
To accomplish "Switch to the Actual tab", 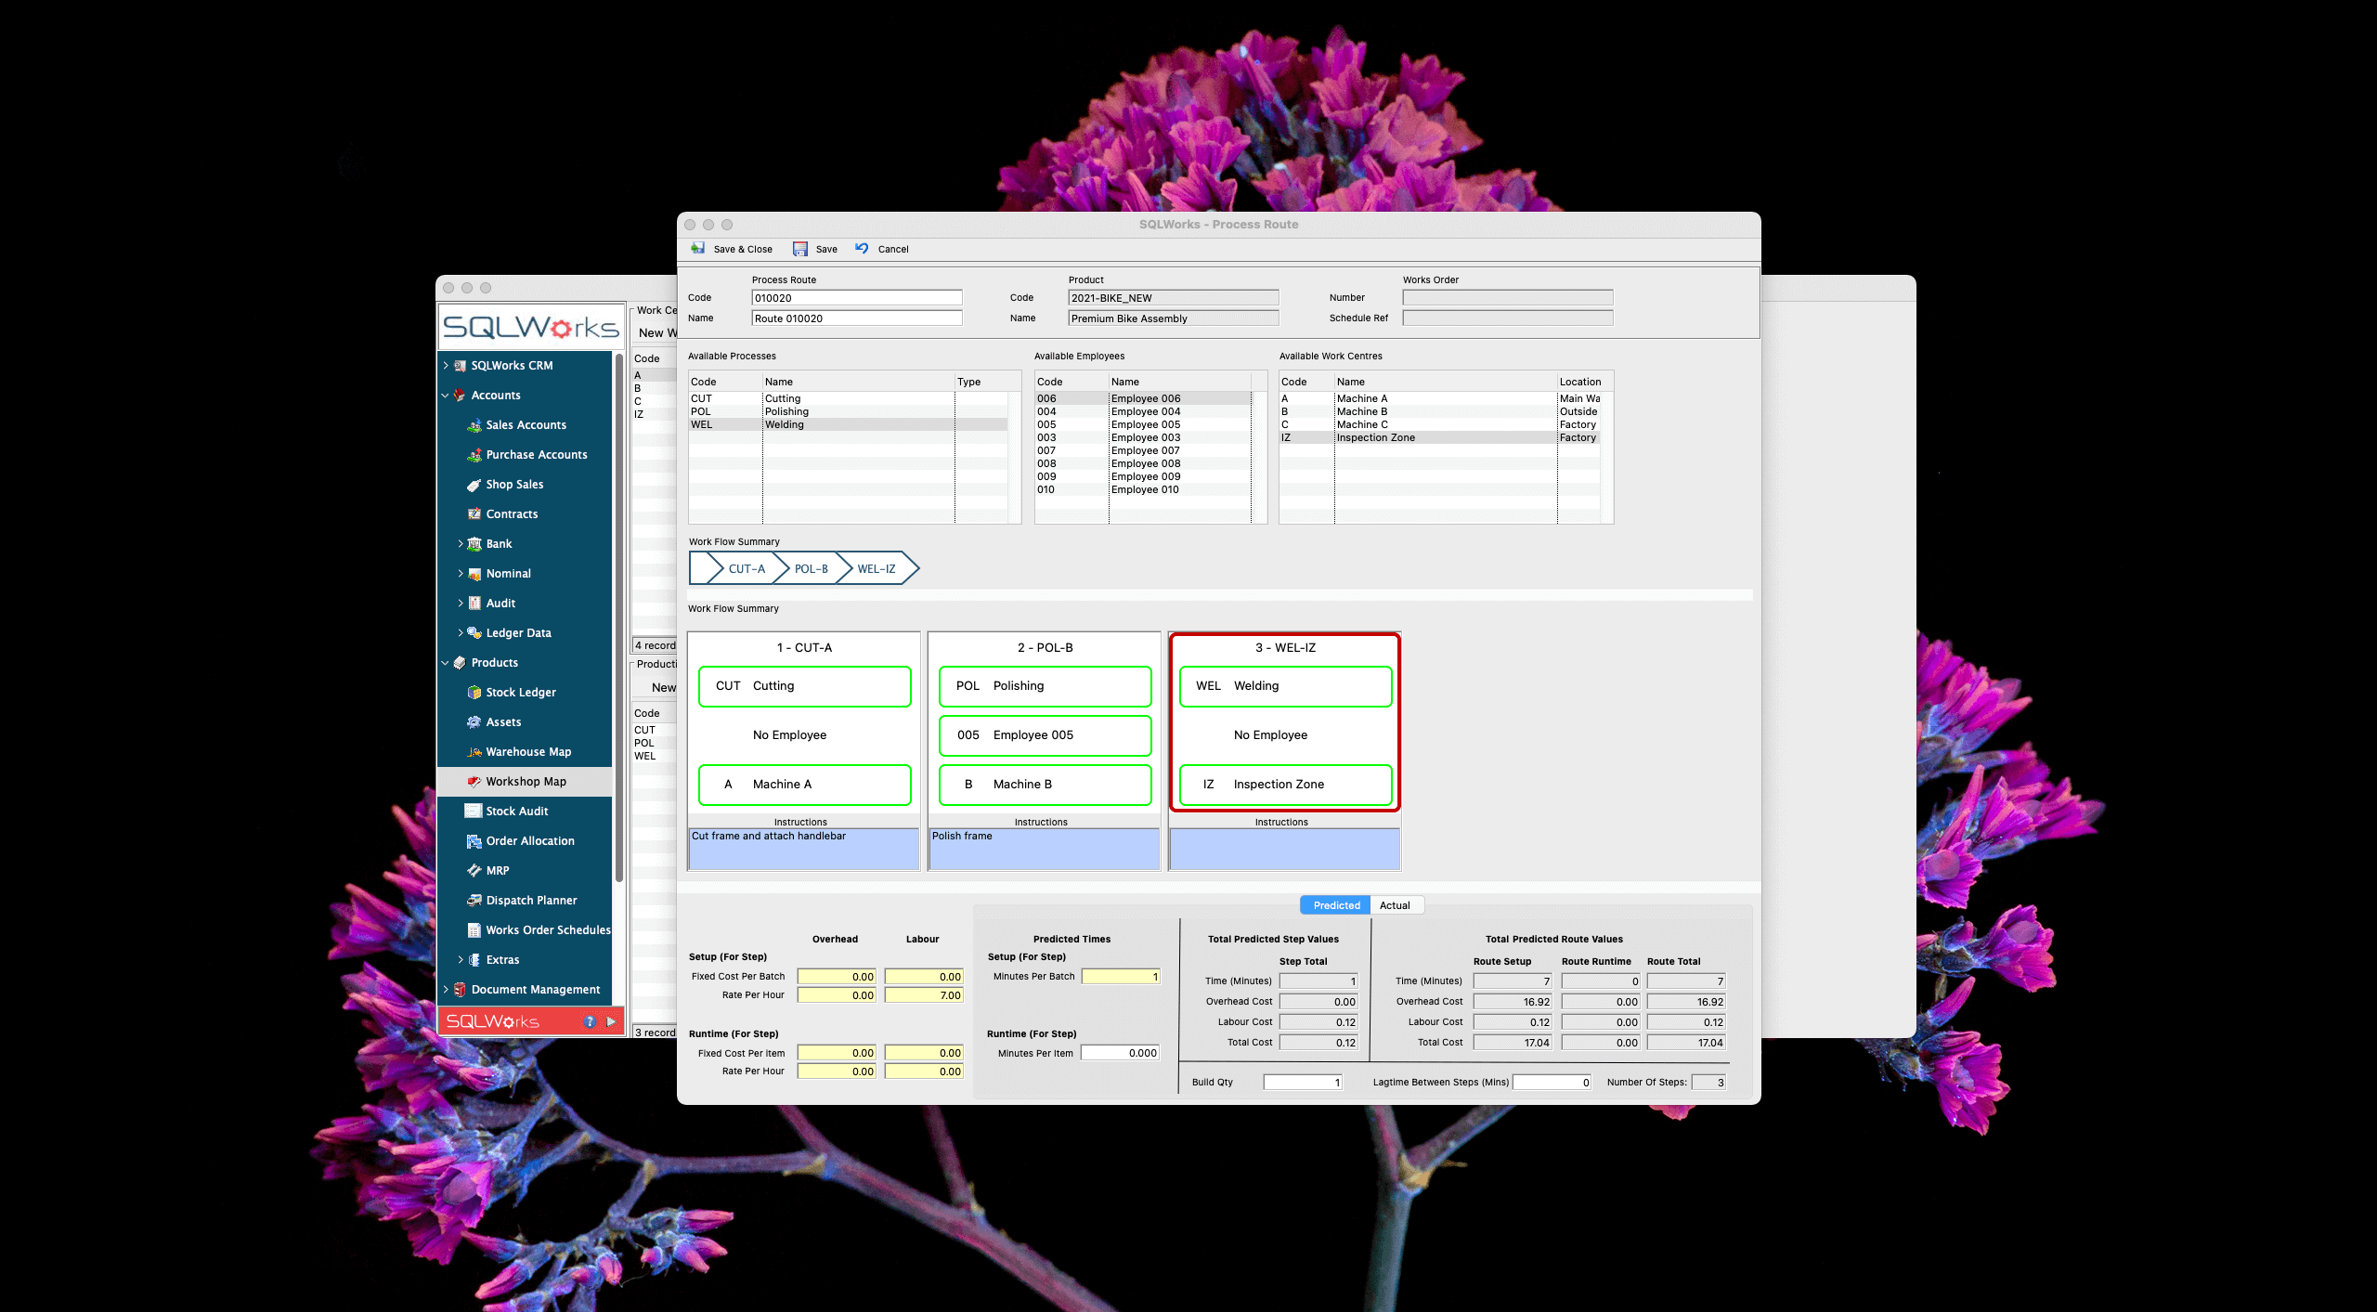I will click(x=1396, y=904).
